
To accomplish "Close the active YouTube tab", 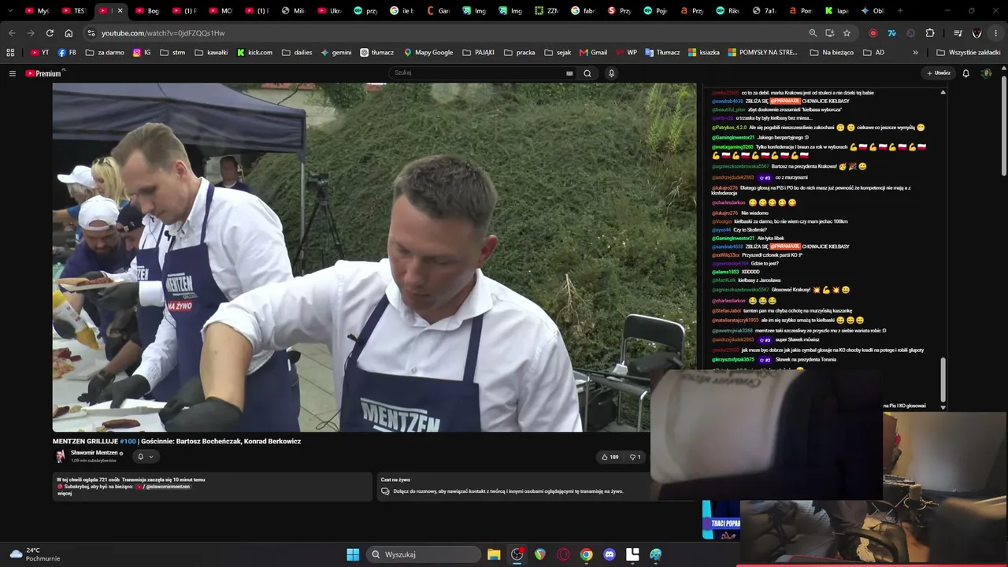I will 120,11.
